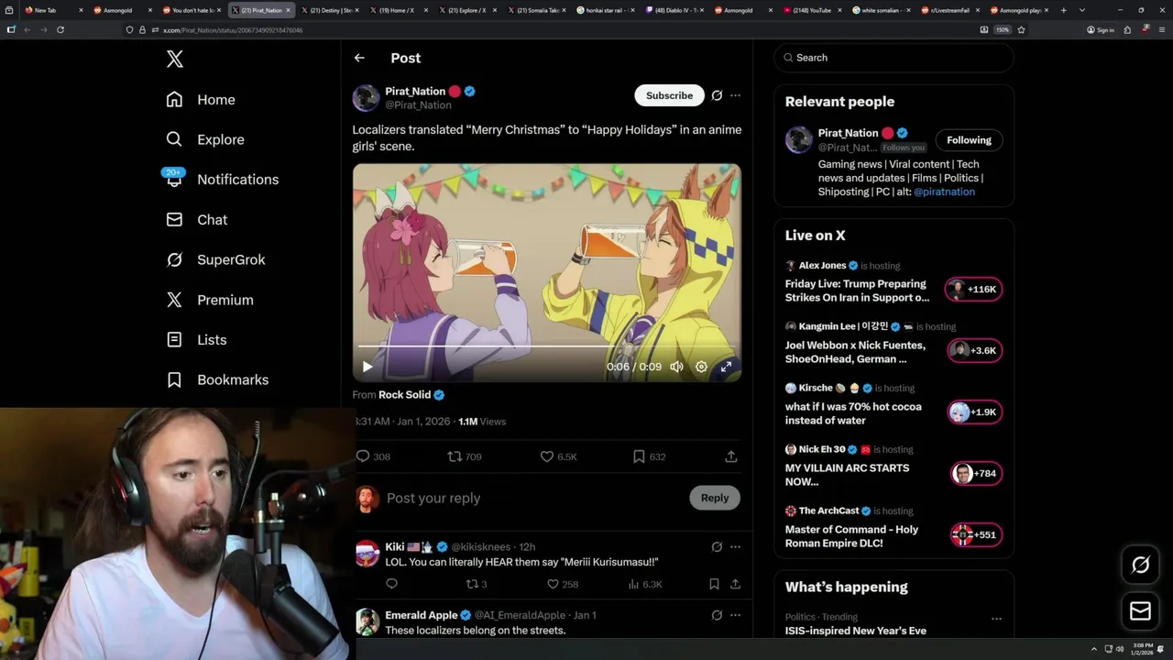Image resolution: width=1173 pixels, height=660 pixels.
Task: Click Following button for Pirat_Nation
Action: 969,140
